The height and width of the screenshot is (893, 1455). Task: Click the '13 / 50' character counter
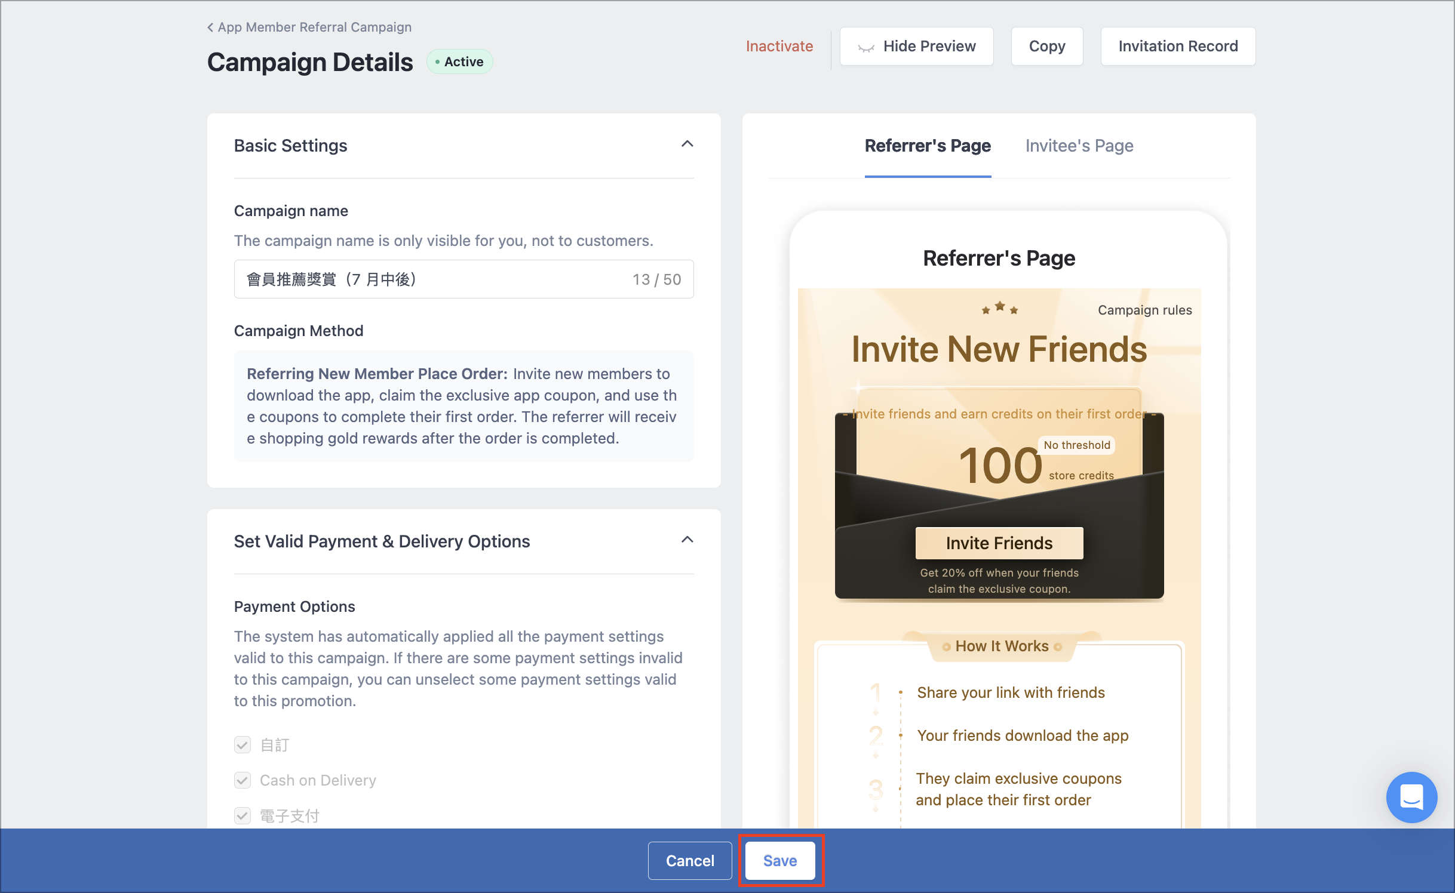point(656,279)
